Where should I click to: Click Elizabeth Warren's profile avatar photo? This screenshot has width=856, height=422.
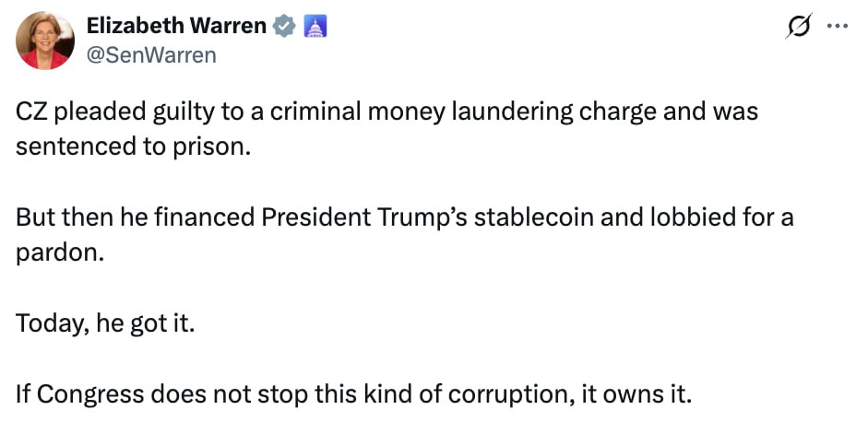(x=45, y=41)
